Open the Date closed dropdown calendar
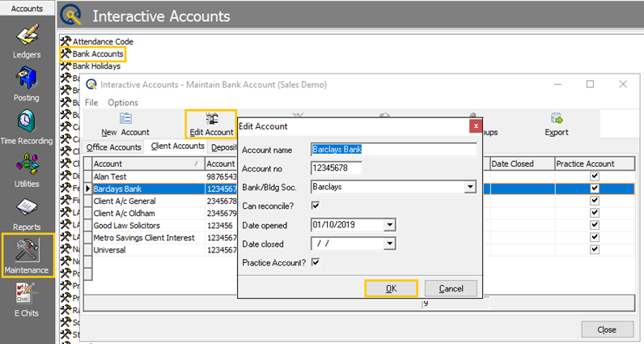This screenshot has height=344, width=644. pos(389,244)
